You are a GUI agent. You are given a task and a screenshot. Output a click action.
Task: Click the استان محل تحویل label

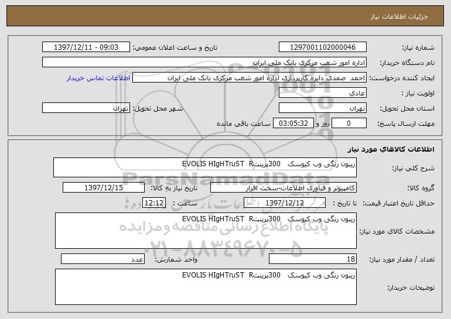pyautogui.click(x=407, y=108)
